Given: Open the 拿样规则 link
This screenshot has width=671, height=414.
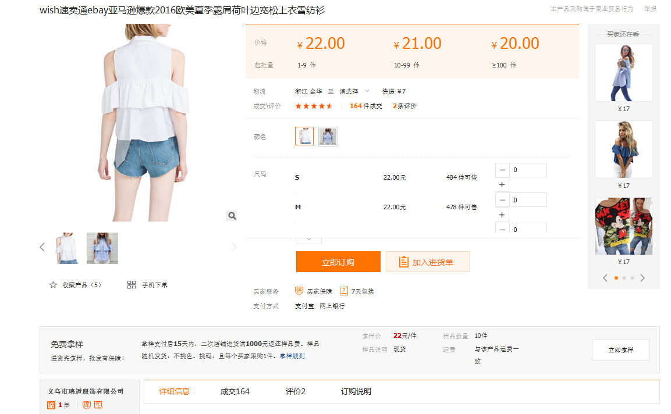Looking at the screenshot, I should 292,356.
